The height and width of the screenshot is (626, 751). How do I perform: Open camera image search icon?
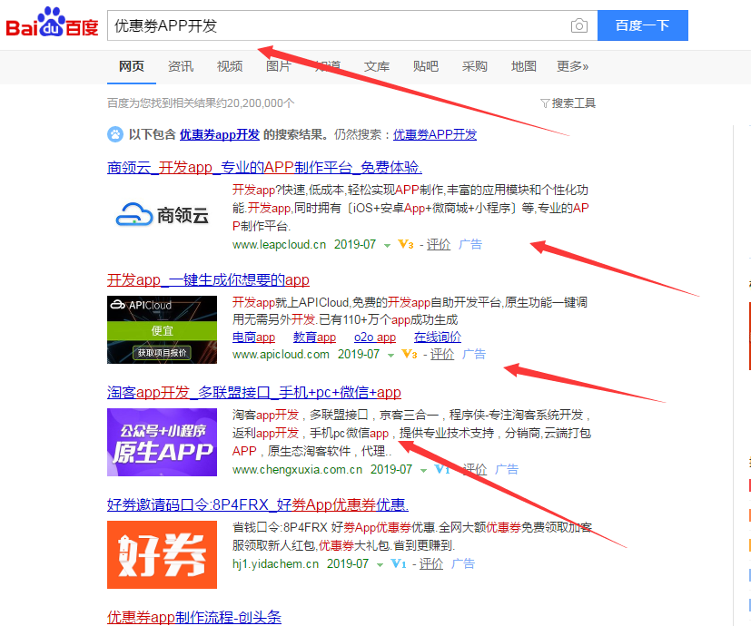(579, 25)
